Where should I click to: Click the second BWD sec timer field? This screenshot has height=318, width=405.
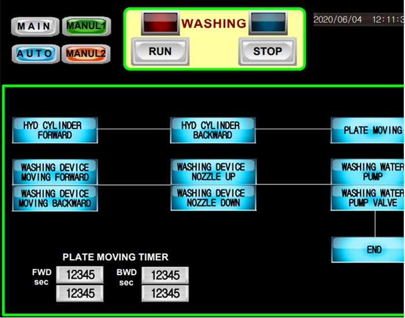pyautogui.click(x=165, y=294)
